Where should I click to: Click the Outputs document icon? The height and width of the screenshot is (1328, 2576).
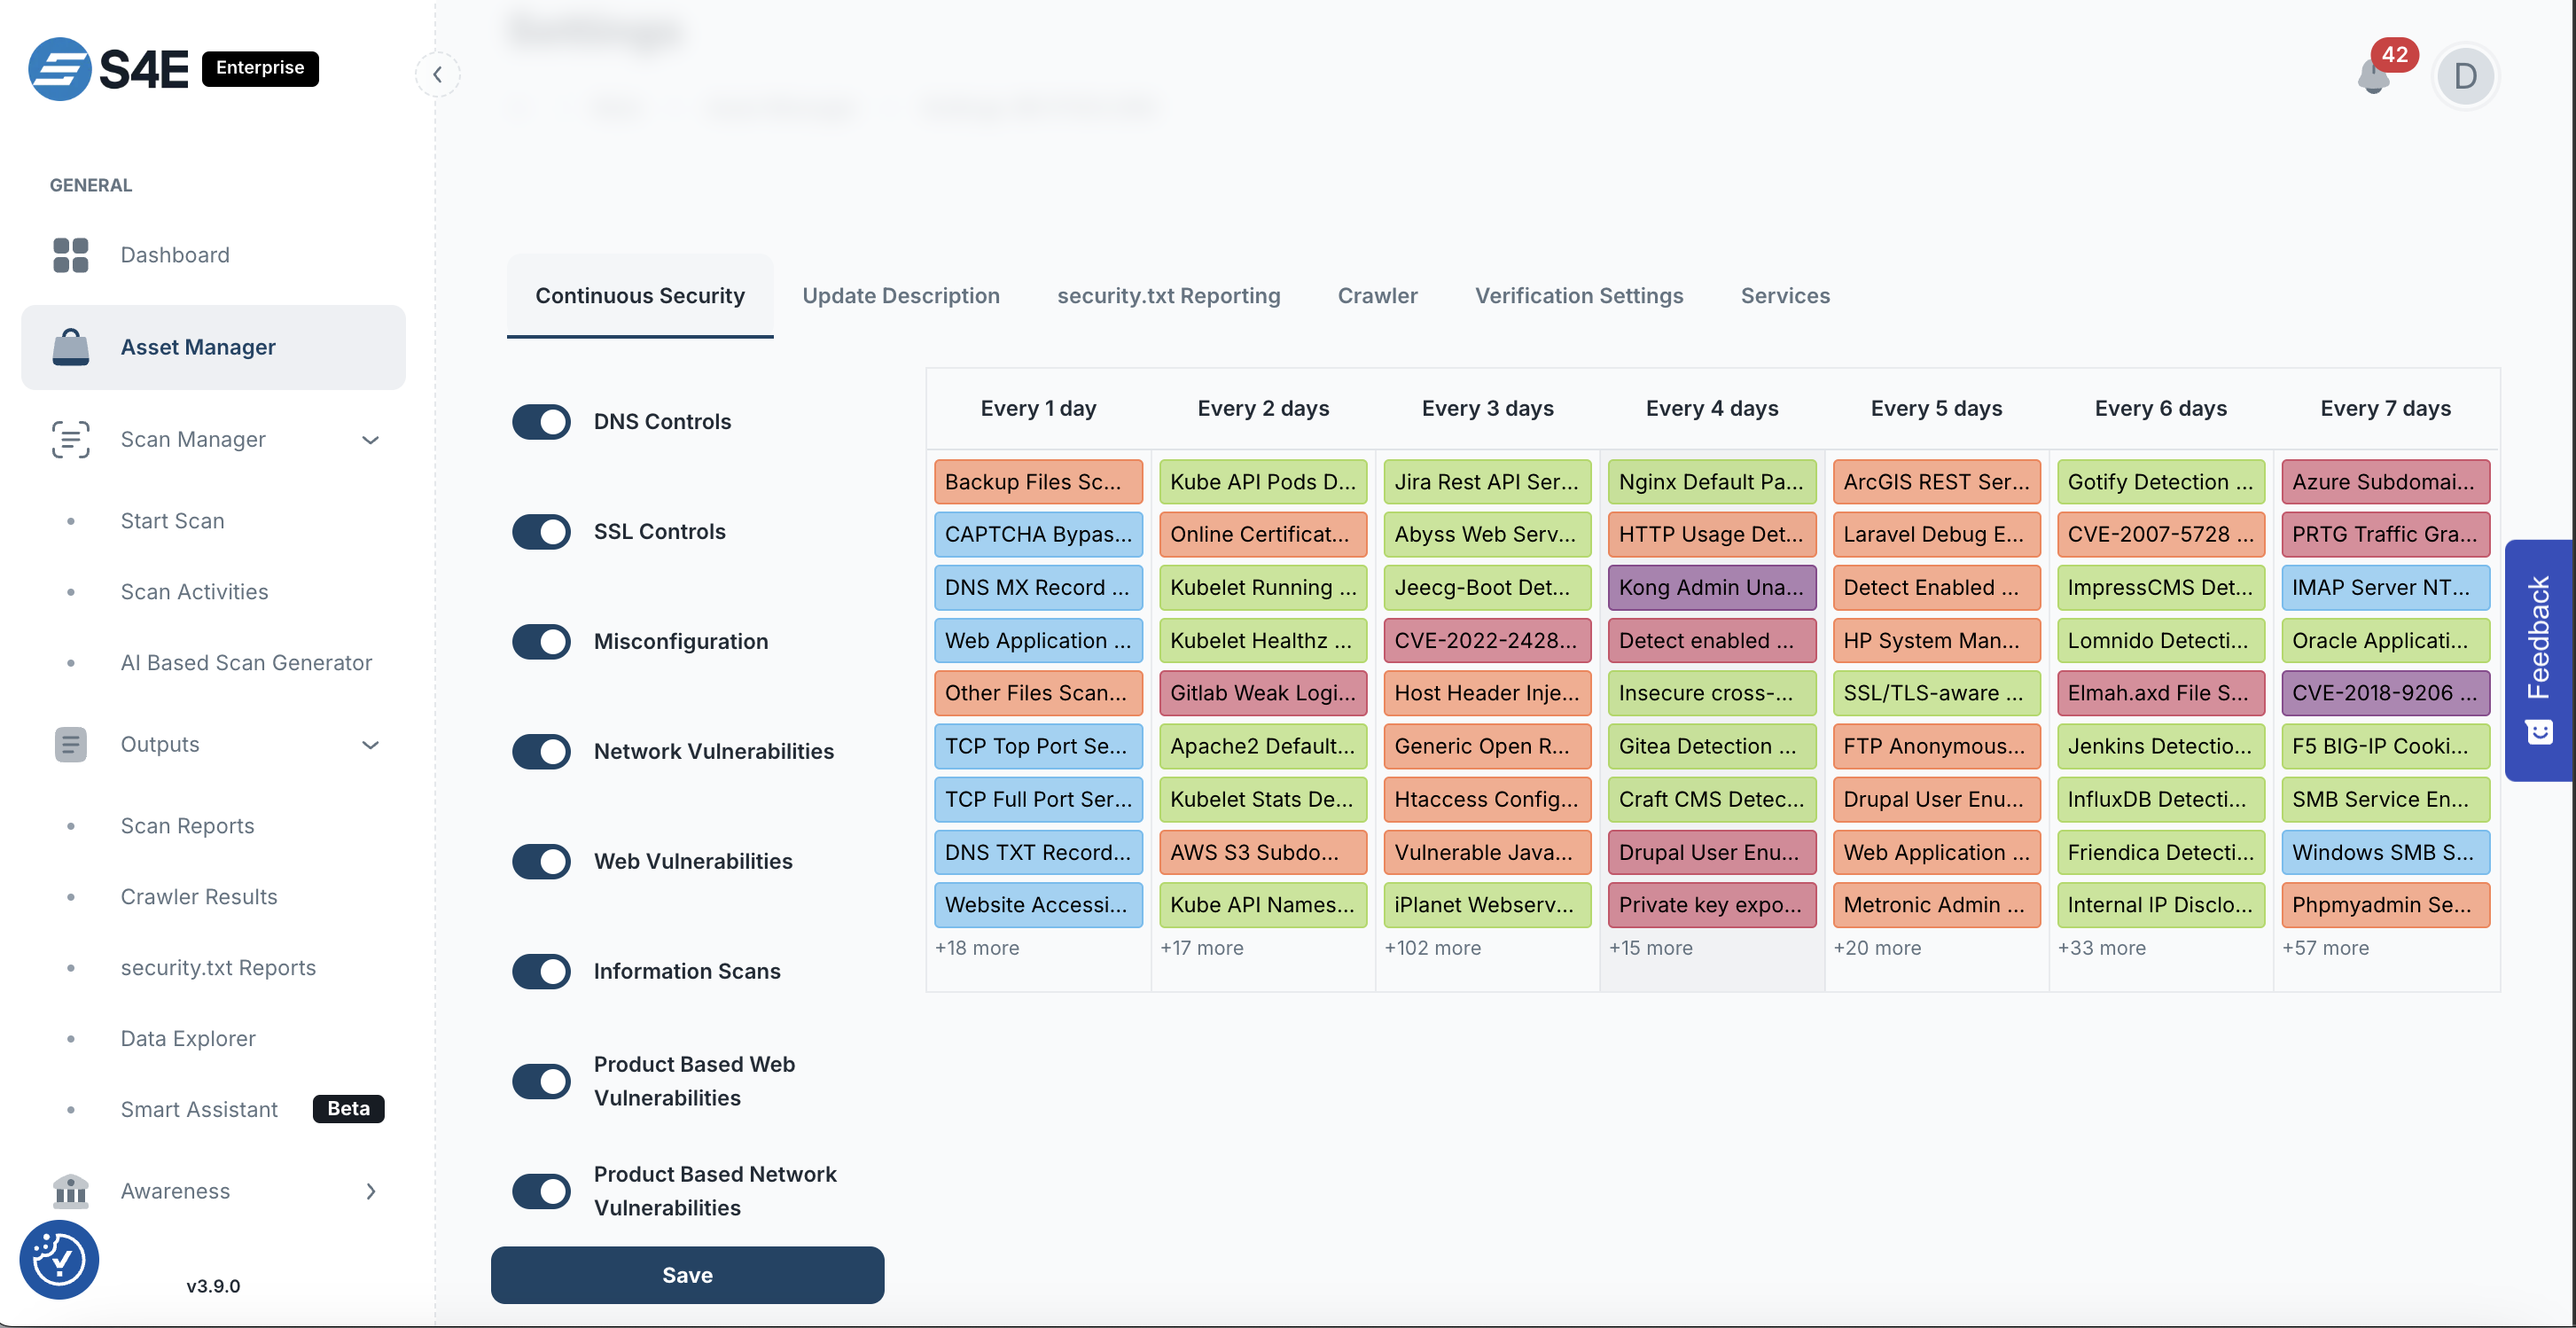[x=70, y=744]
